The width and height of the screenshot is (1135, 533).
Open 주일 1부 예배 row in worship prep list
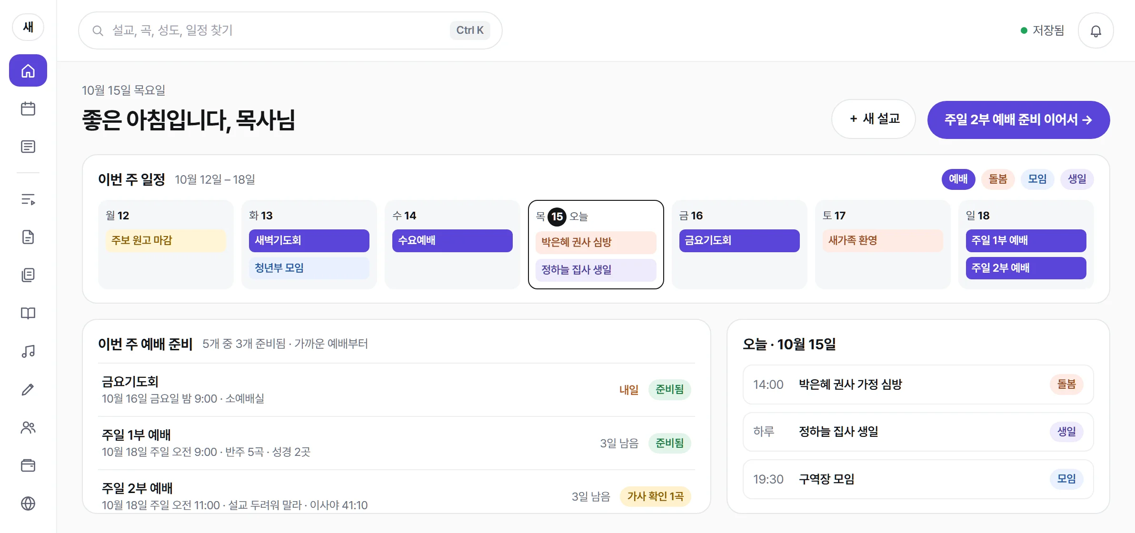tap(396, 443)
